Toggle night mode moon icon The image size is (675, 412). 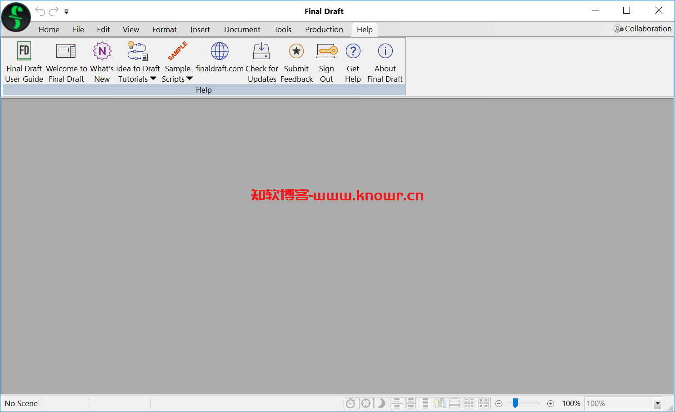[x=381, y=403]
